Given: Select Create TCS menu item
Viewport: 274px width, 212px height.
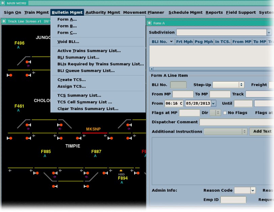Looking at the screenshot, I should click(71, 80).
